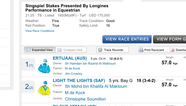186x106 pixels.
Task: Click Light The Lights' yellow silks image
Action: tap(44, 88)
